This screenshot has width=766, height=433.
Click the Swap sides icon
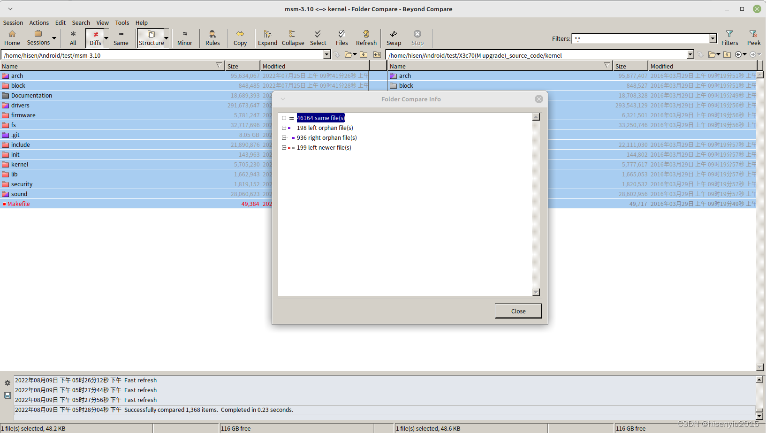pyautogui.click(x=394, y=38)
